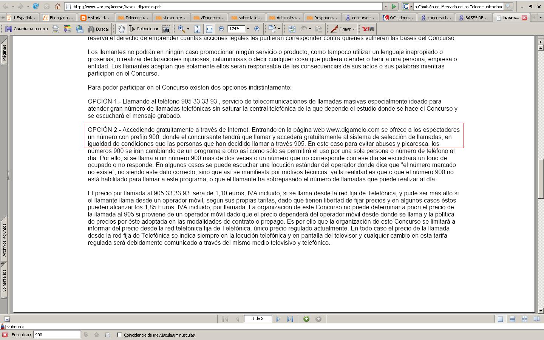Switch to the 'BASES DE...' tab
Image resolution: width=544 pixels, height=340 pixels.
coord(473,17)
